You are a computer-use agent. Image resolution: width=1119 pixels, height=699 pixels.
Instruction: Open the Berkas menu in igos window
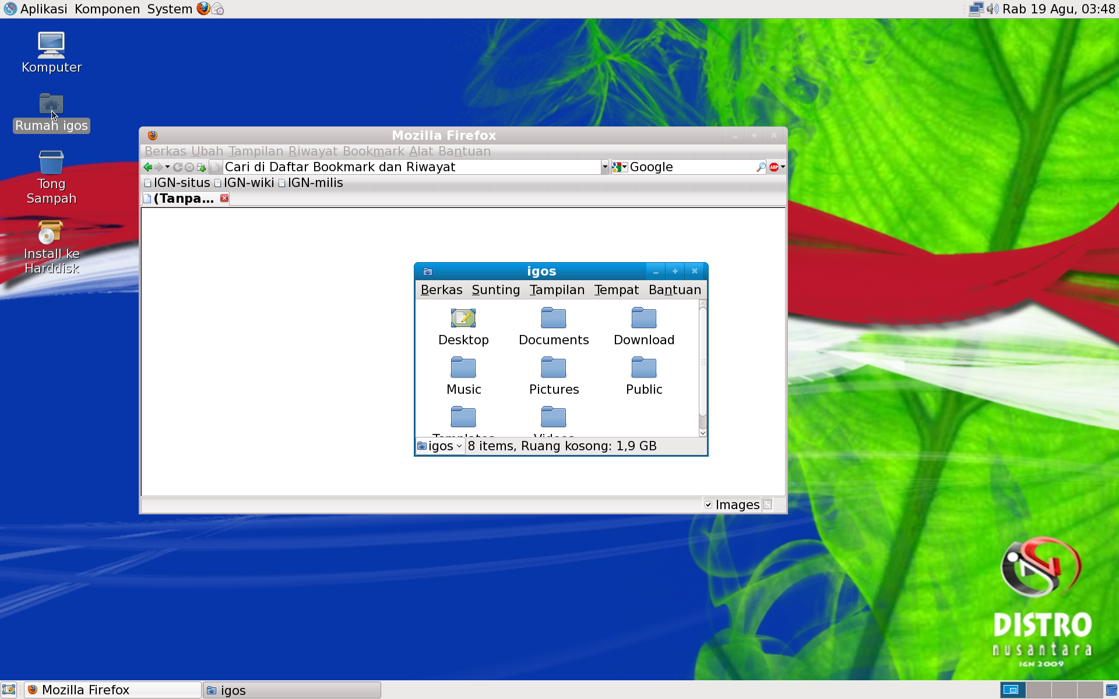(x=441, y=290)
